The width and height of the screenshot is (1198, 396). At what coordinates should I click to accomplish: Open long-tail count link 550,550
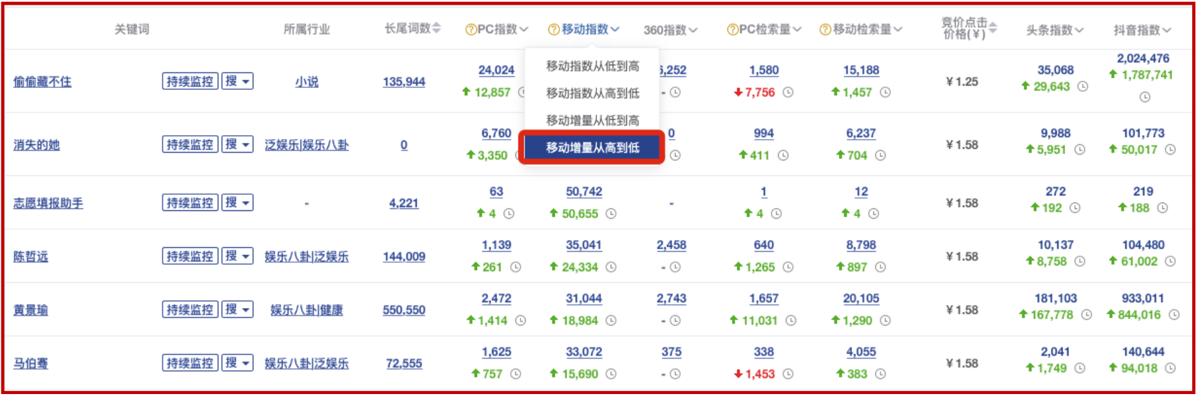pyautogui.click(x=404, y=310)
